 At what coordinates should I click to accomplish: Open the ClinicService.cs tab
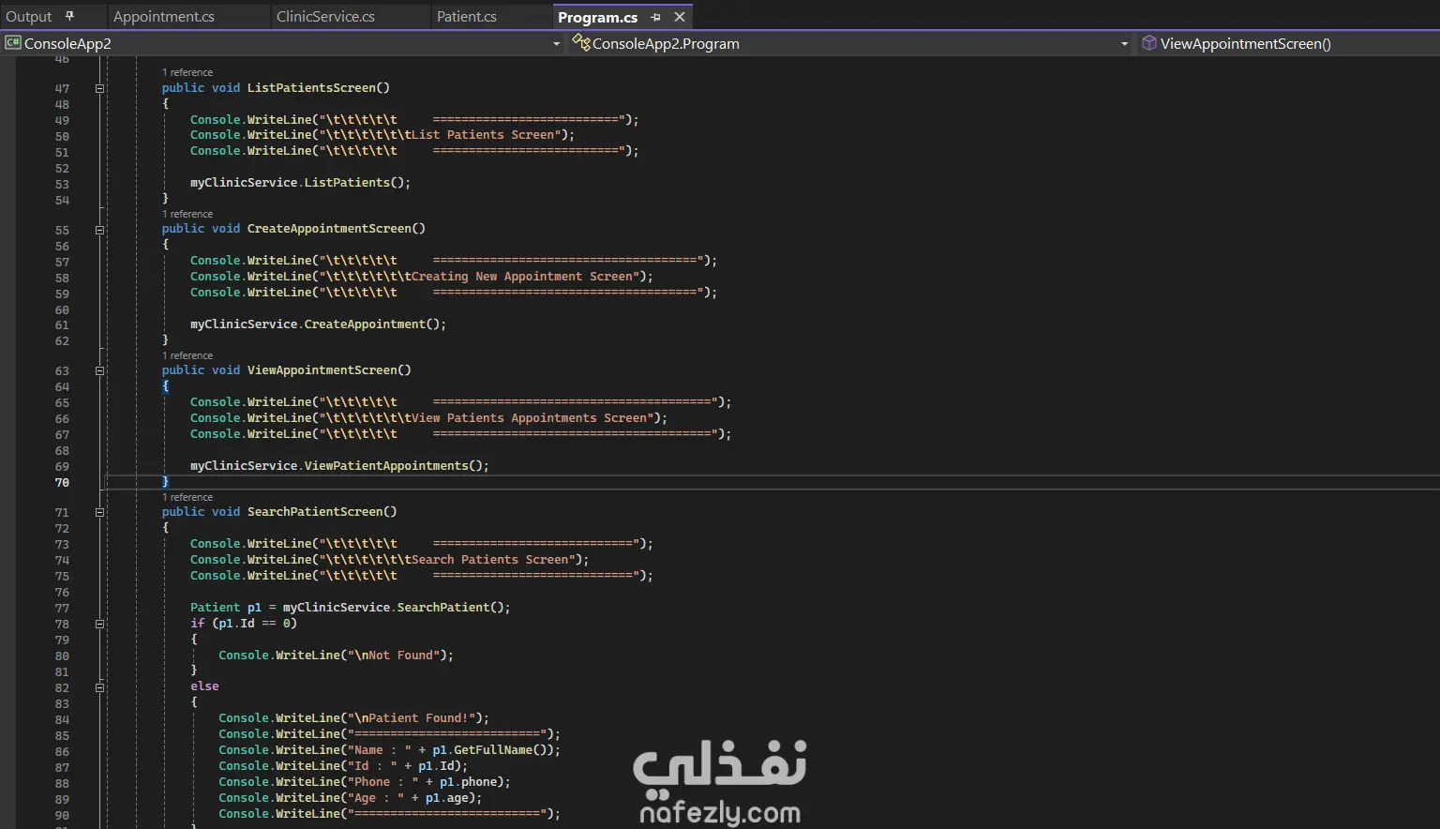tap(325, 17)
